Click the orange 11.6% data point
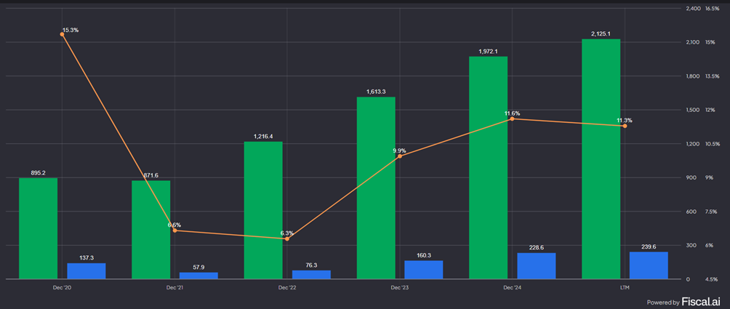The width and height of the screenshot is (730, 309). [512, 119]
